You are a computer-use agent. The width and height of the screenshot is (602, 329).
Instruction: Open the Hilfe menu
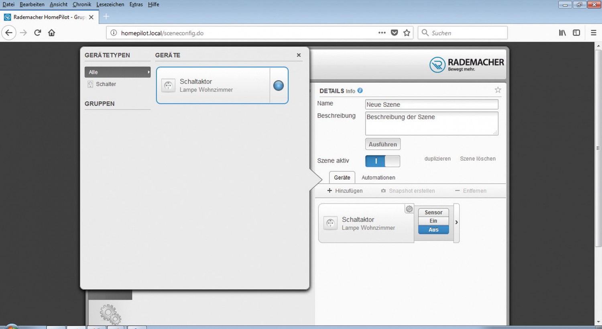pos(154,4)
